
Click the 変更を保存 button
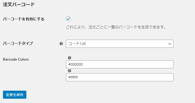pos(15,95)
